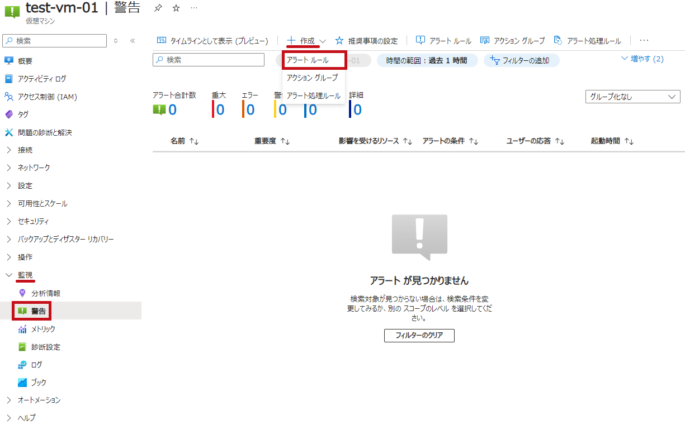685x425 pixels.
Task: Collapse the 監視 section
Action: (x=9, y=275)
